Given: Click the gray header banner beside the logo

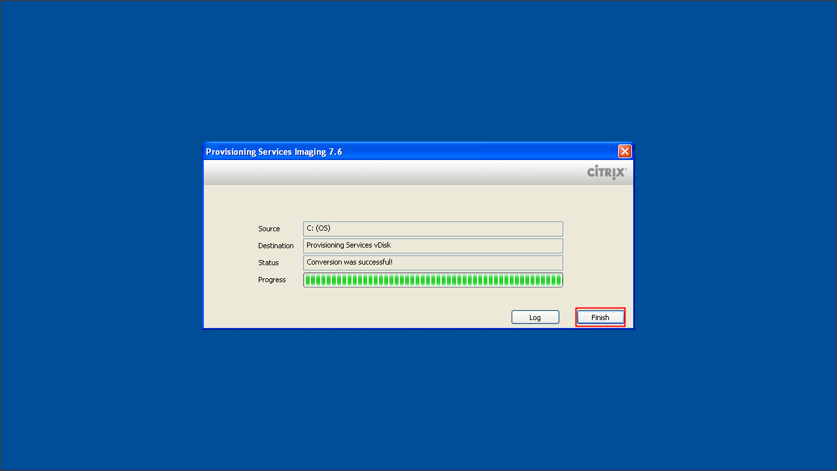Looking at the screenshot, I should point(392,172).
